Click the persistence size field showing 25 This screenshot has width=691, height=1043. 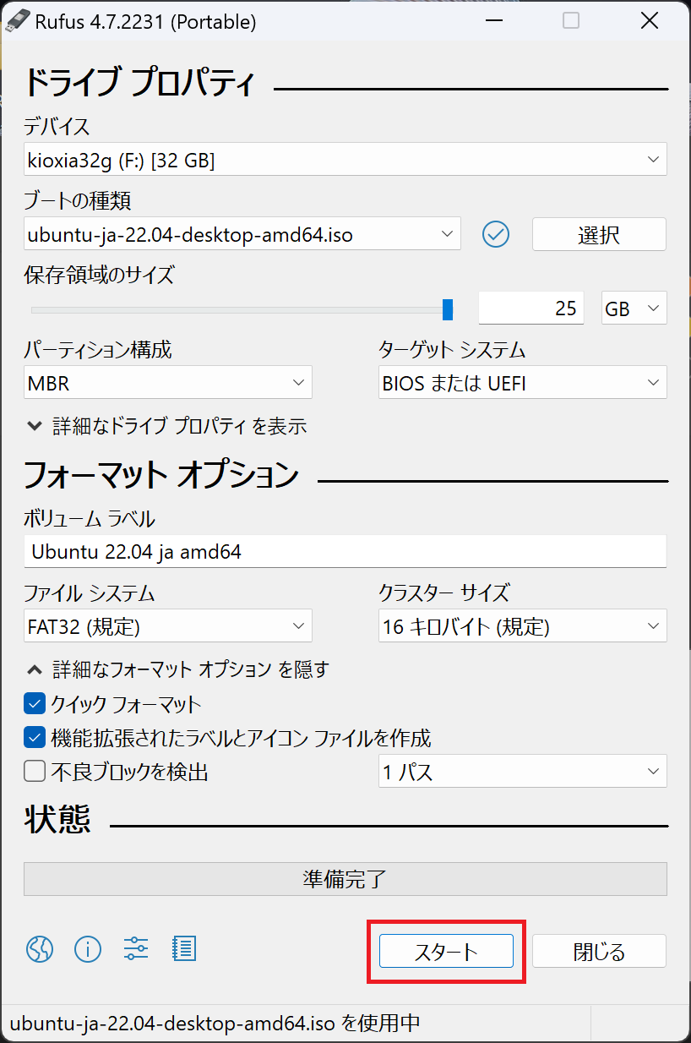[x=531, y=309]
